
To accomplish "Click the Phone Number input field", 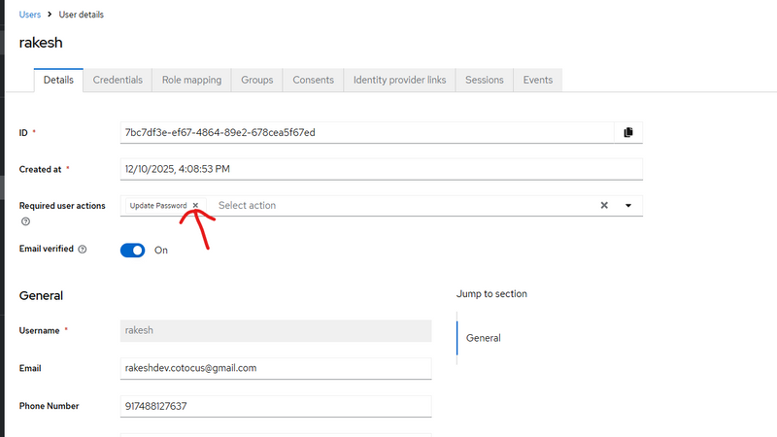I will pos(275,406).
